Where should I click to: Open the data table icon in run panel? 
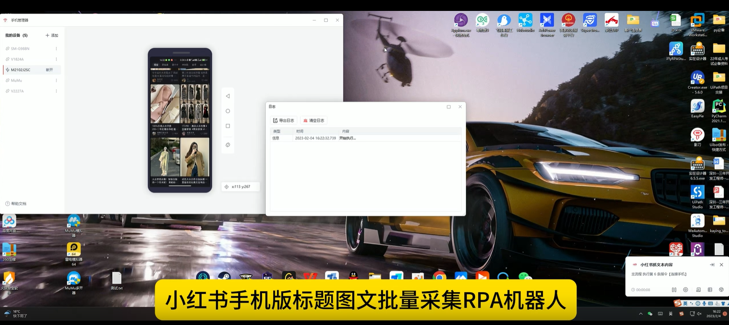click(x=710, y=290)
